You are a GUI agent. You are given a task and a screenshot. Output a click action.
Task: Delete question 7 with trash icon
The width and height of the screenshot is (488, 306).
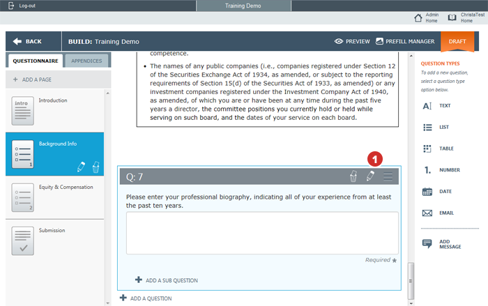pos(353,176)
